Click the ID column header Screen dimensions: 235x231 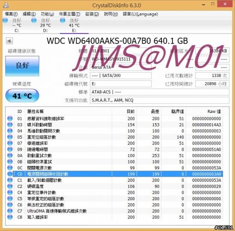pyautogui.click(x=20, y=112)
